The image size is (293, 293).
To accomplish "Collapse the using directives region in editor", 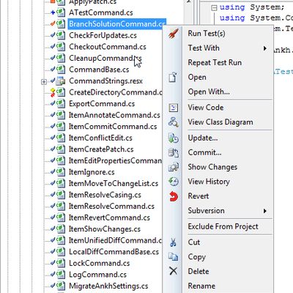I will [x=214, y=8].
